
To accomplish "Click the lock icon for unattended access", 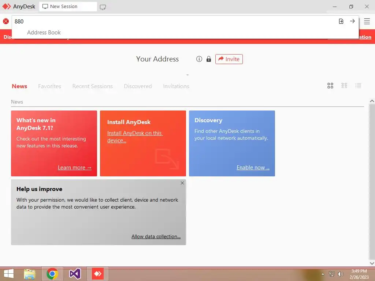I will coord(209,59).
